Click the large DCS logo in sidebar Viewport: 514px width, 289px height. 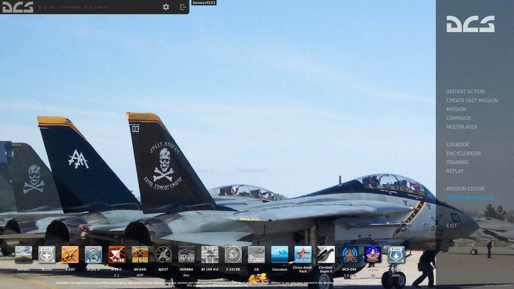pyautogui.click(x=470, y=24)
